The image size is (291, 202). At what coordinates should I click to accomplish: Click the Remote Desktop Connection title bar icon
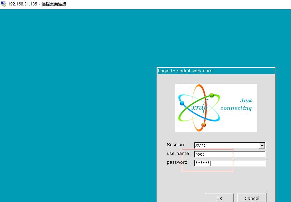pos(3,4)
